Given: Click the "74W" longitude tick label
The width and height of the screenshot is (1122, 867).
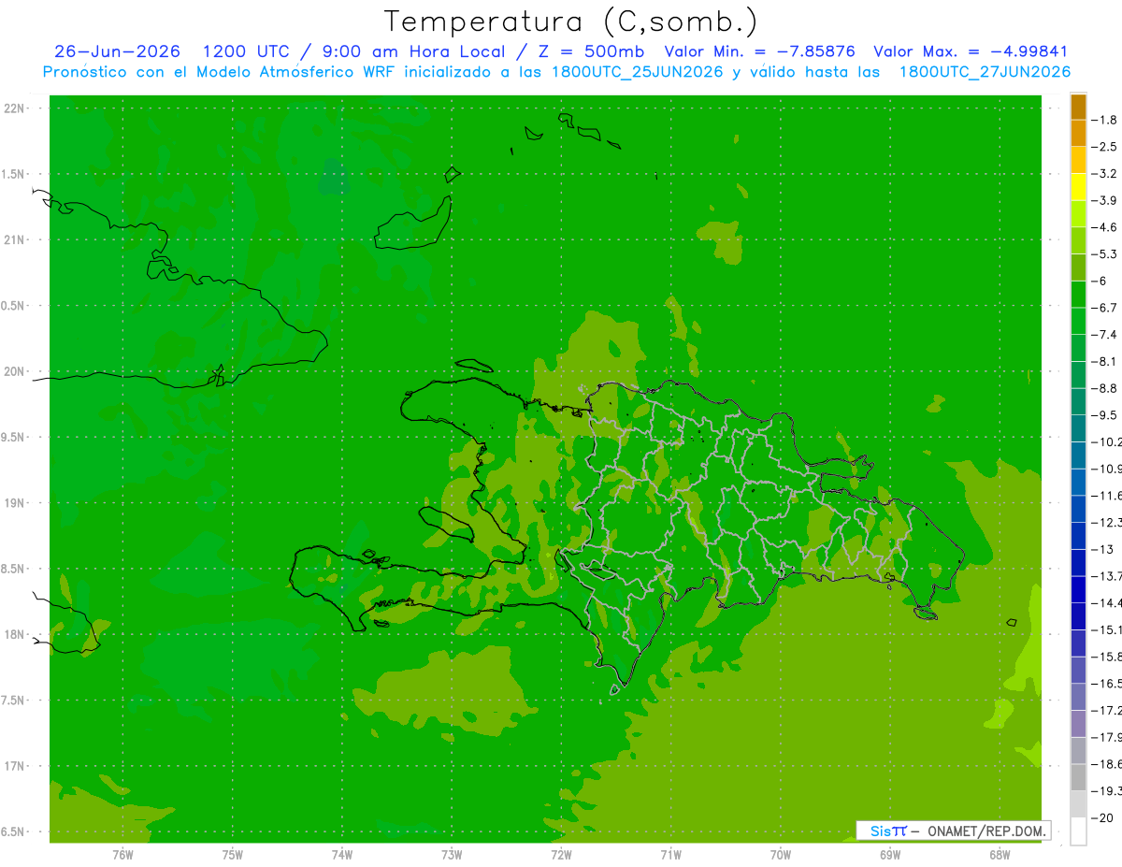Looking at the screenshot, I should click(x=342, y=855).
